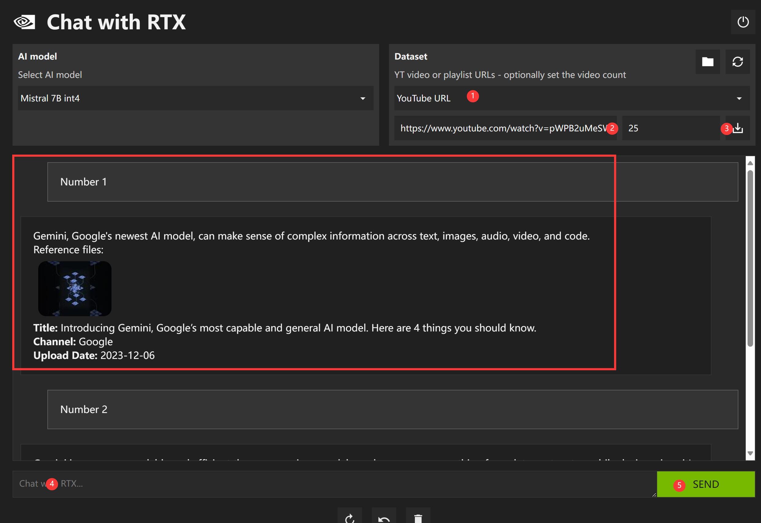The image size is (761, 523).
Task: Open the Mistral 7B int4 model dropdown
Action: (196, 98)
